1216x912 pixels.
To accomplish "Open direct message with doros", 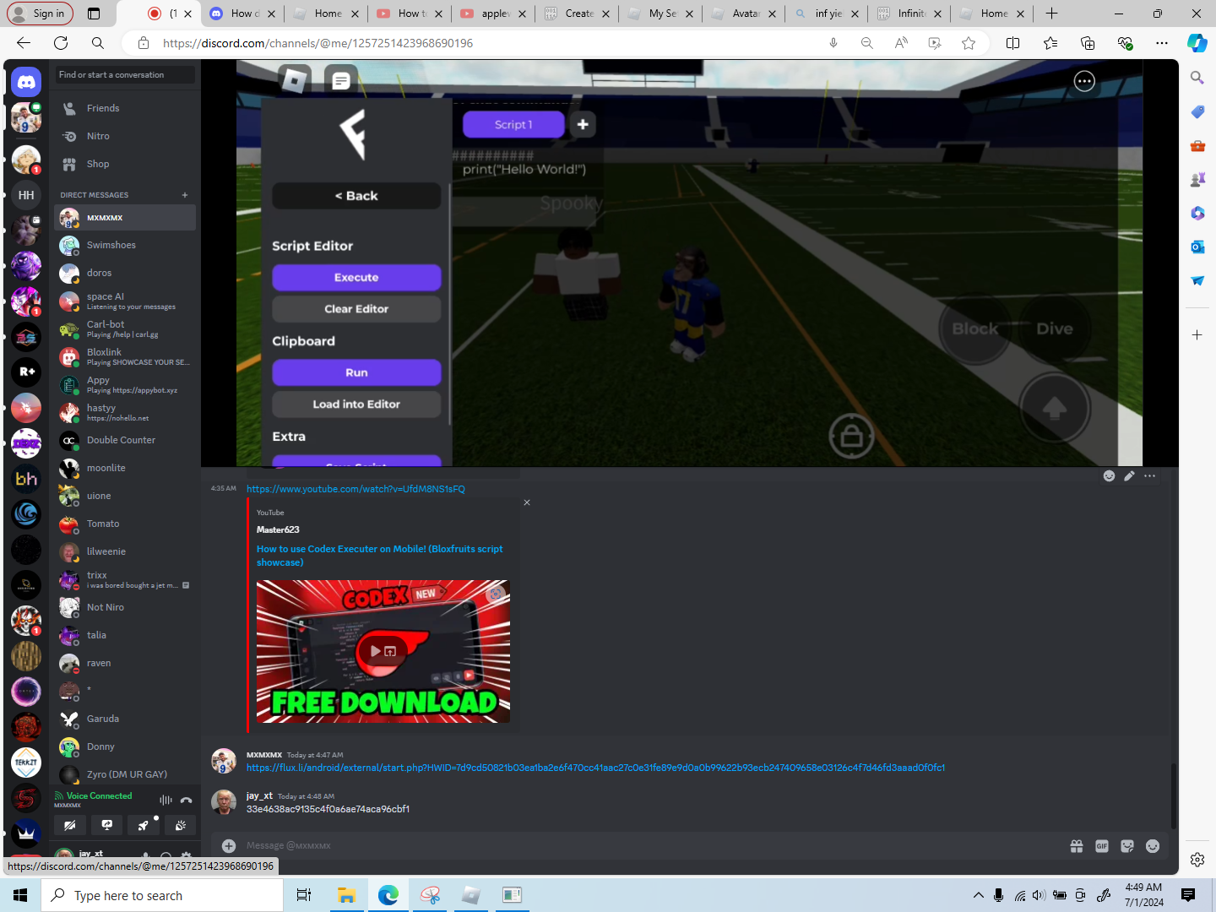I will click(x=125, y=273).
